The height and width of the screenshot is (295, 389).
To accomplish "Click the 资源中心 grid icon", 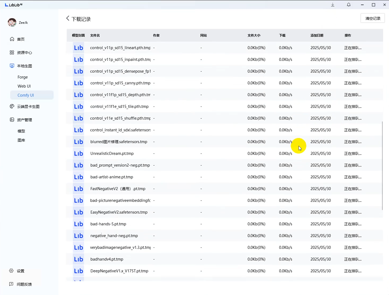I will coord(12,53).
